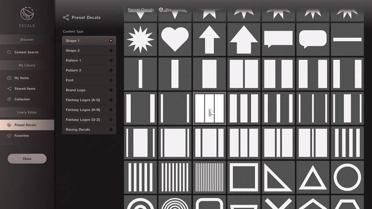Click the triangle Pin icon

pos(161,10)
